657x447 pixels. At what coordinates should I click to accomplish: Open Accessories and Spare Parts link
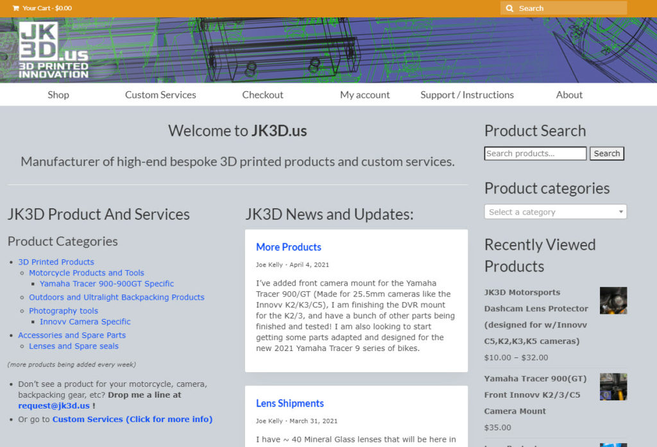(x=72, y=336)
